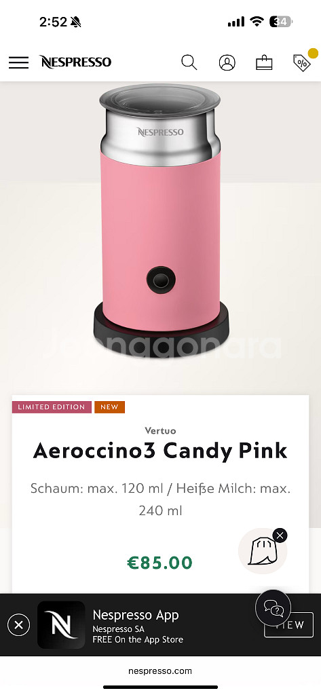Tap the €85.00 price text
This screenshot has height=695, width=321.
click(x=160, y=563)
